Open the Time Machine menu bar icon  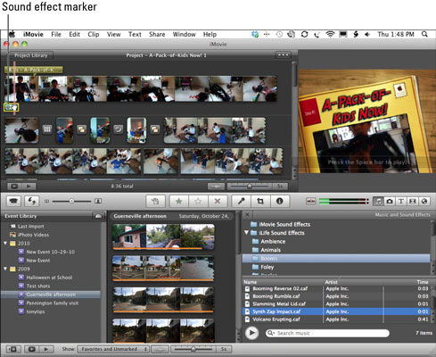[279, 34]
